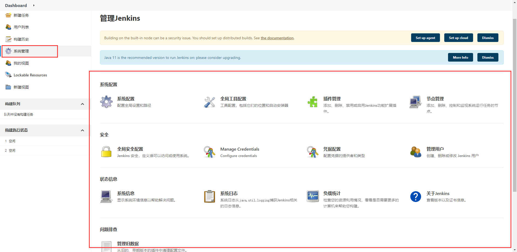Open the 全局工具配置 link
517x252 pixels.
[x=233, y=99]
